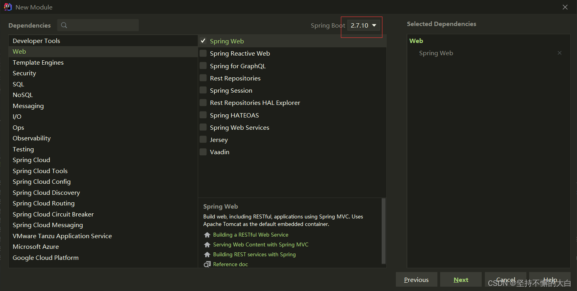
Task: Choose the Ops category
Action: coord(103,127)
